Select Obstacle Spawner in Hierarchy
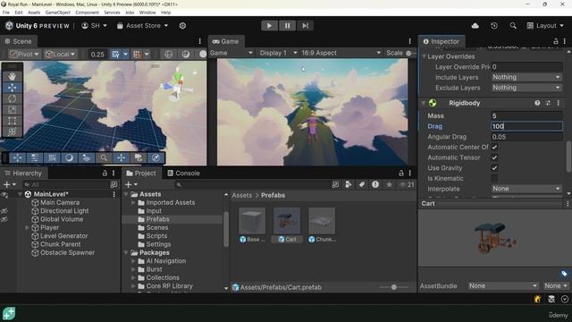 (x=67, y=252)
